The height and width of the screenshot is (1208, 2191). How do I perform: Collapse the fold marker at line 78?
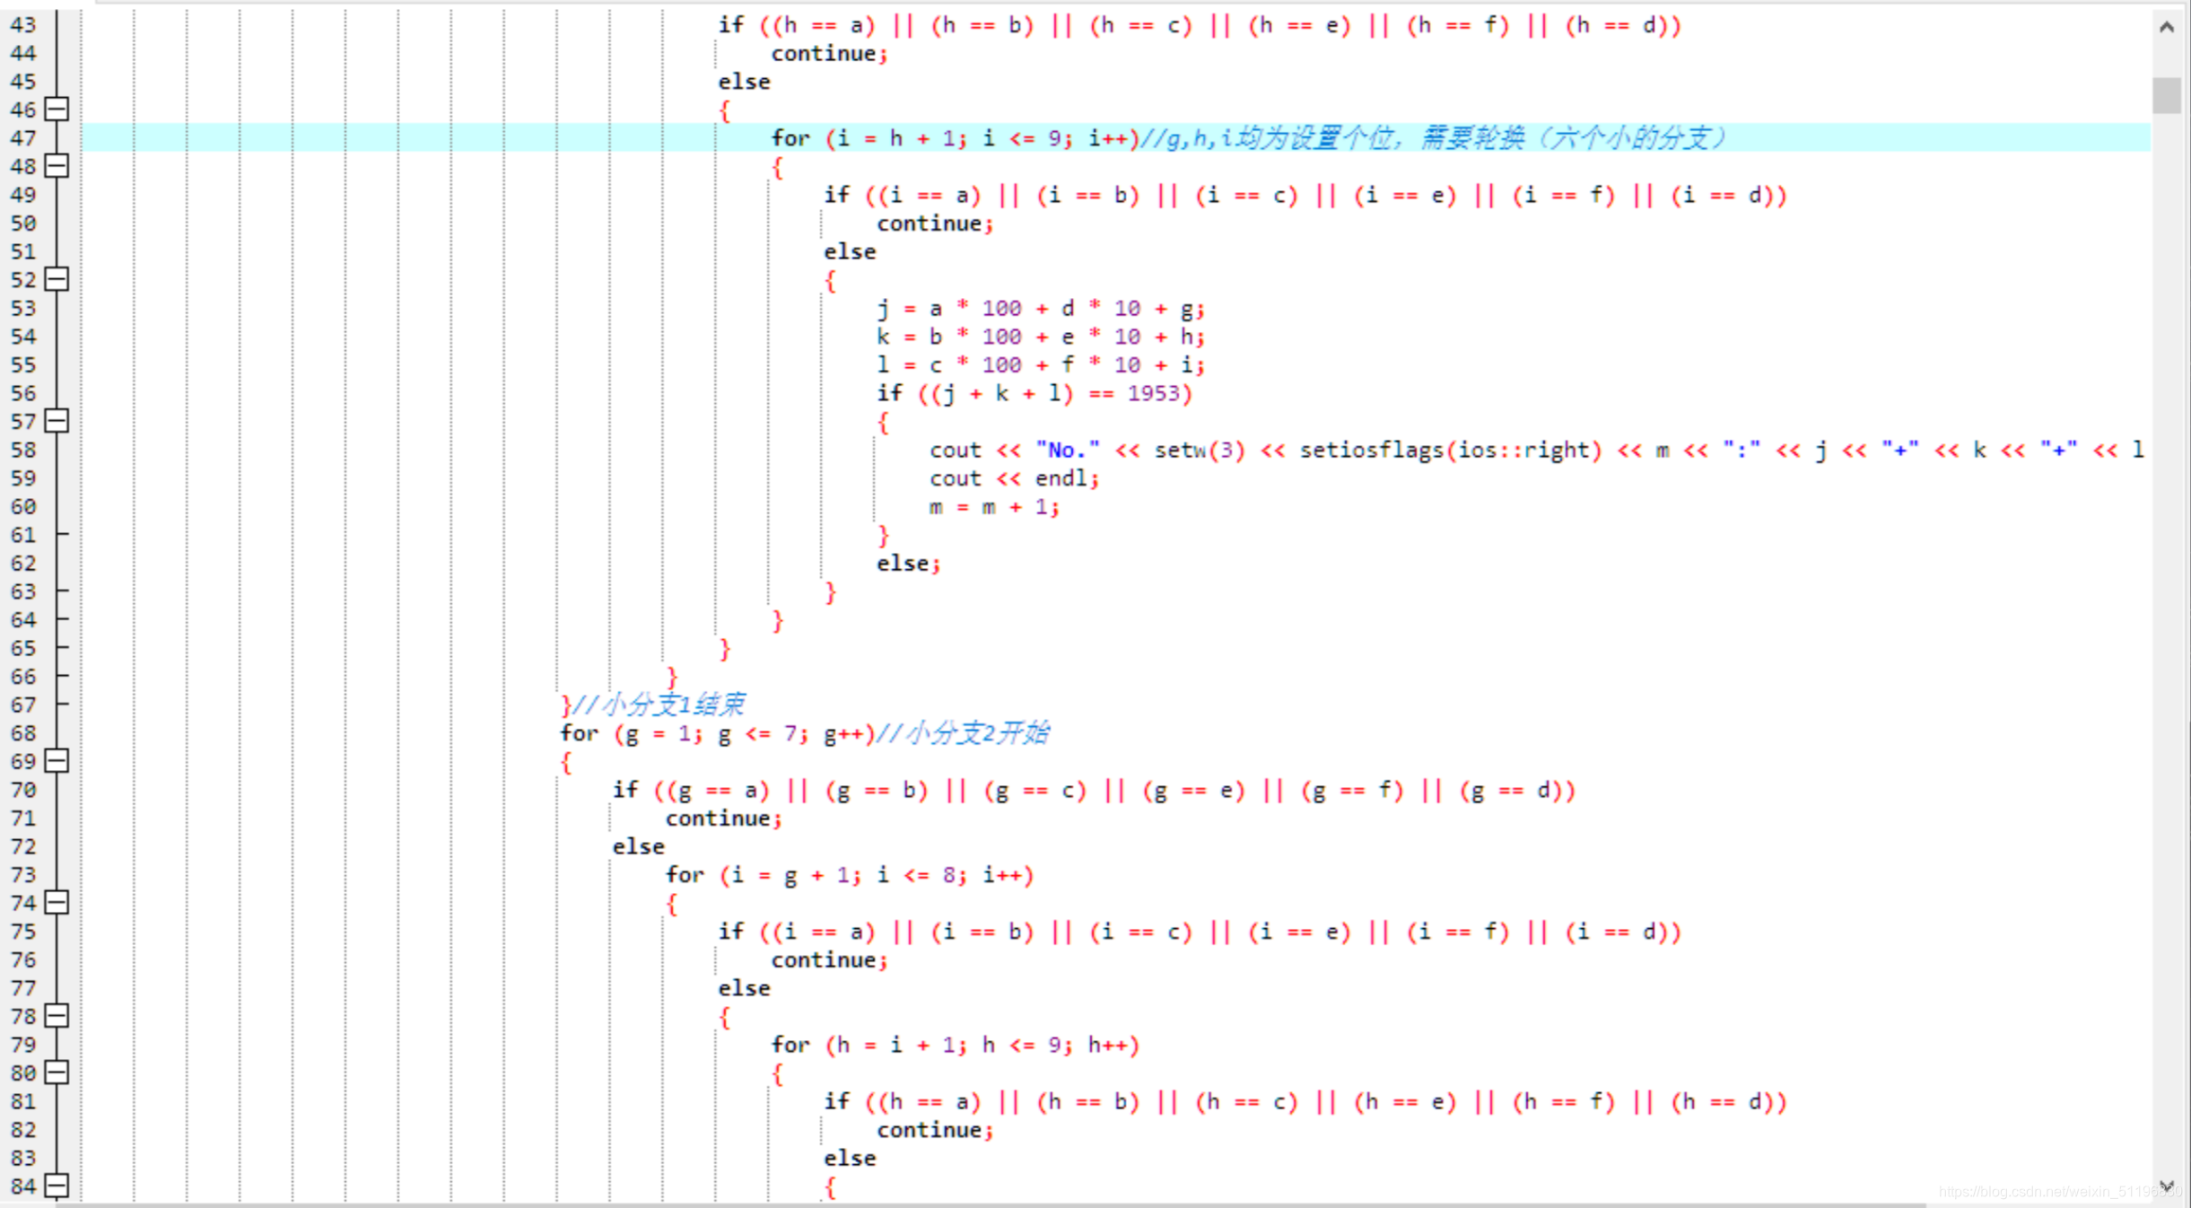57,1016
